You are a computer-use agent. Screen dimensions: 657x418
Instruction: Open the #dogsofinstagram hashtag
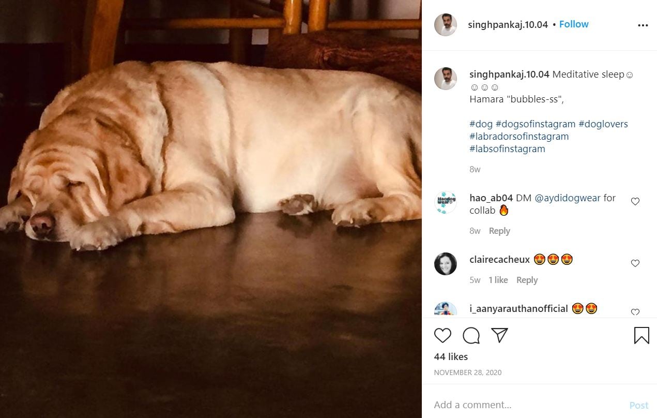tap(535, 124)
